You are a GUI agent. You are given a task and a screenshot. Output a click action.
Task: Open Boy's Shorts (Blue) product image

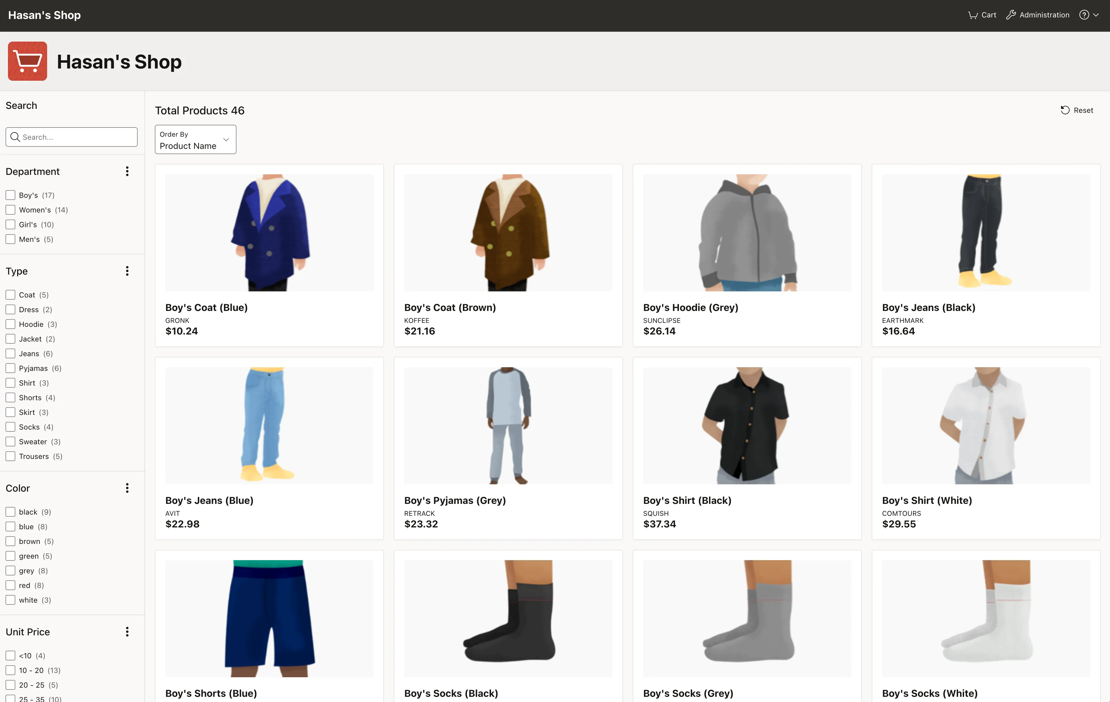click(x=270, y=619)
